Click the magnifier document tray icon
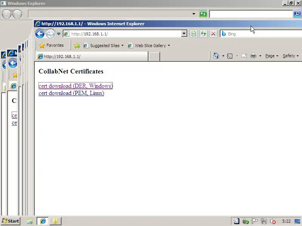The image size is (302, 226). 237,221
